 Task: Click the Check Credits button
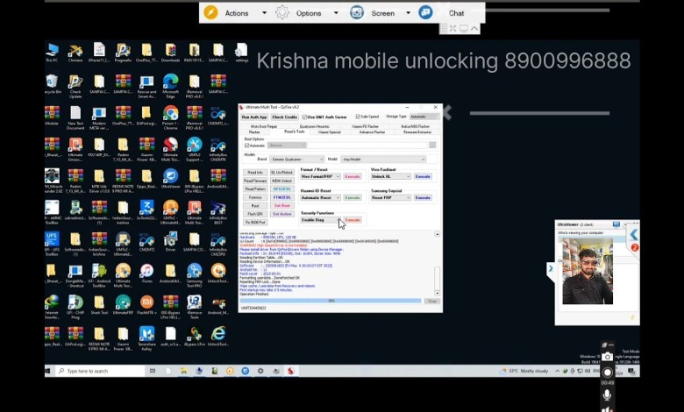[284, 117]
